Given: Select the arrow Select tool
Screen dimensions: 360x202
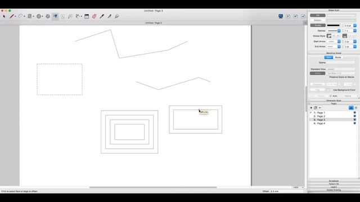Looking at the screenshot, I should tap(4, 16).
